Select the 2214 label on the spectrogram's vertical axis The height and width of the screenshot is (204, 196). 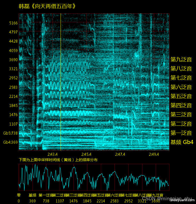[13, 97]
